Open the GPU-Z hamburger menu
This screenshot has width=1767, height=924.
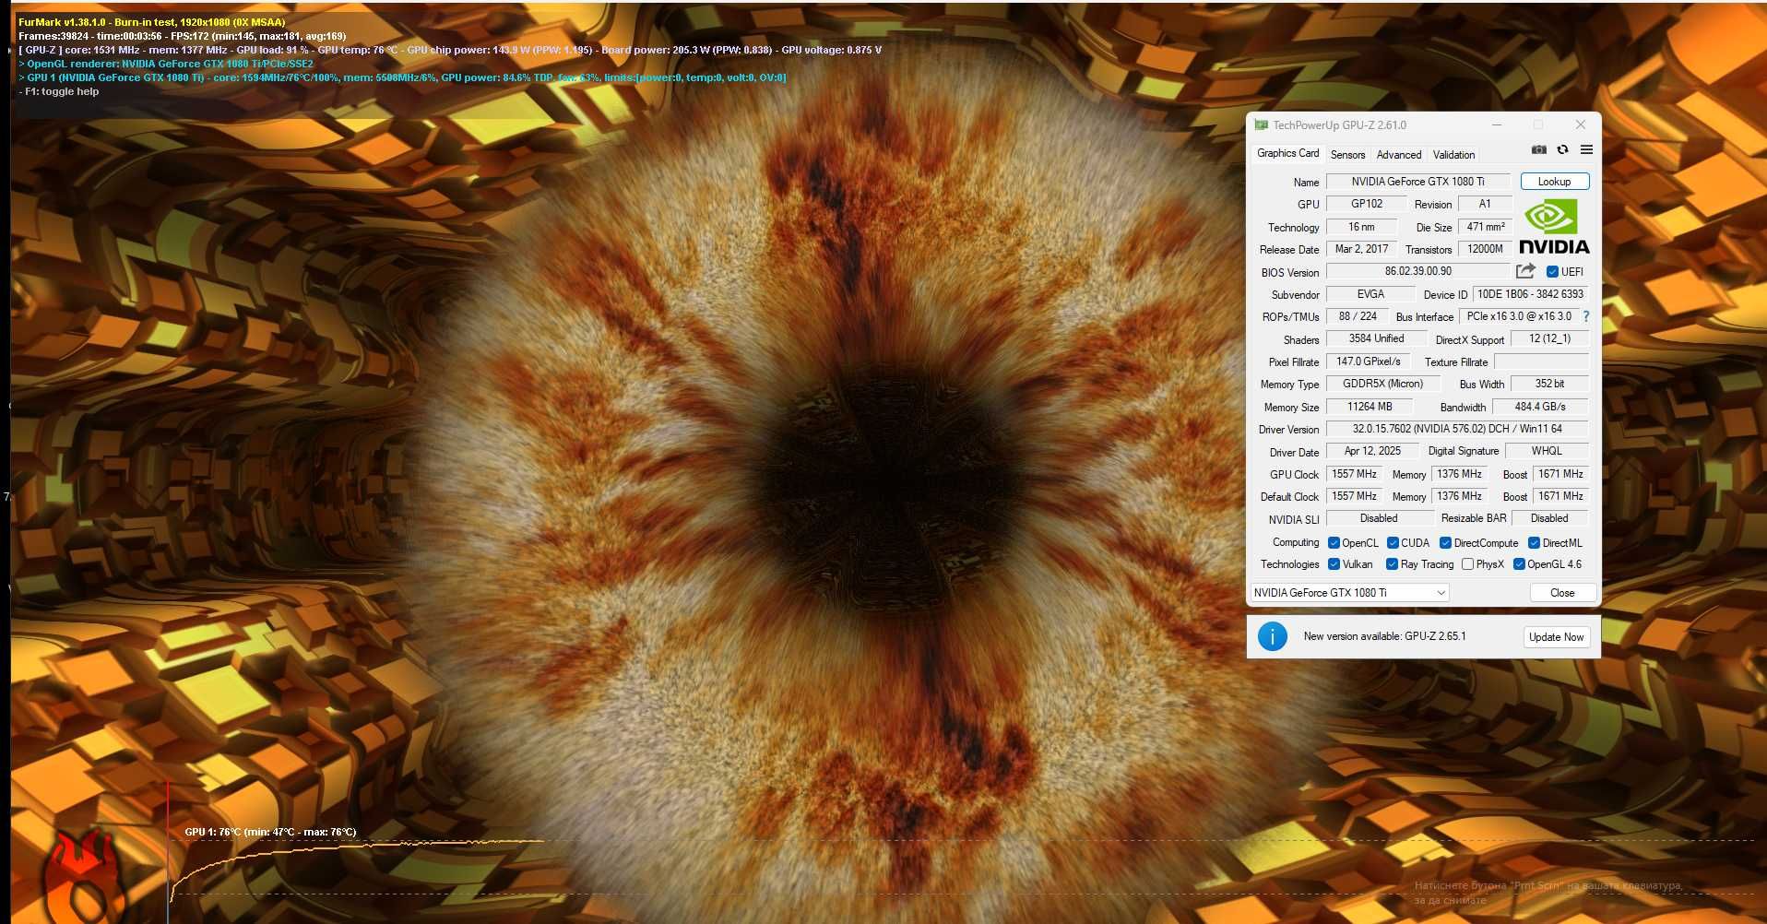point(1586,149)
